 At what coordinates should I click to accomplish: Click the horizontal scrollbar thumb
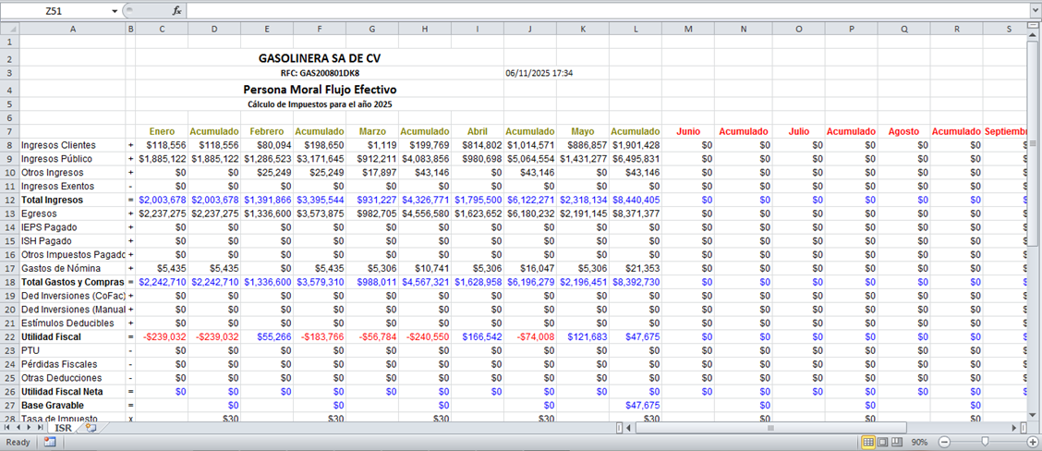click(x=769, y=428)
